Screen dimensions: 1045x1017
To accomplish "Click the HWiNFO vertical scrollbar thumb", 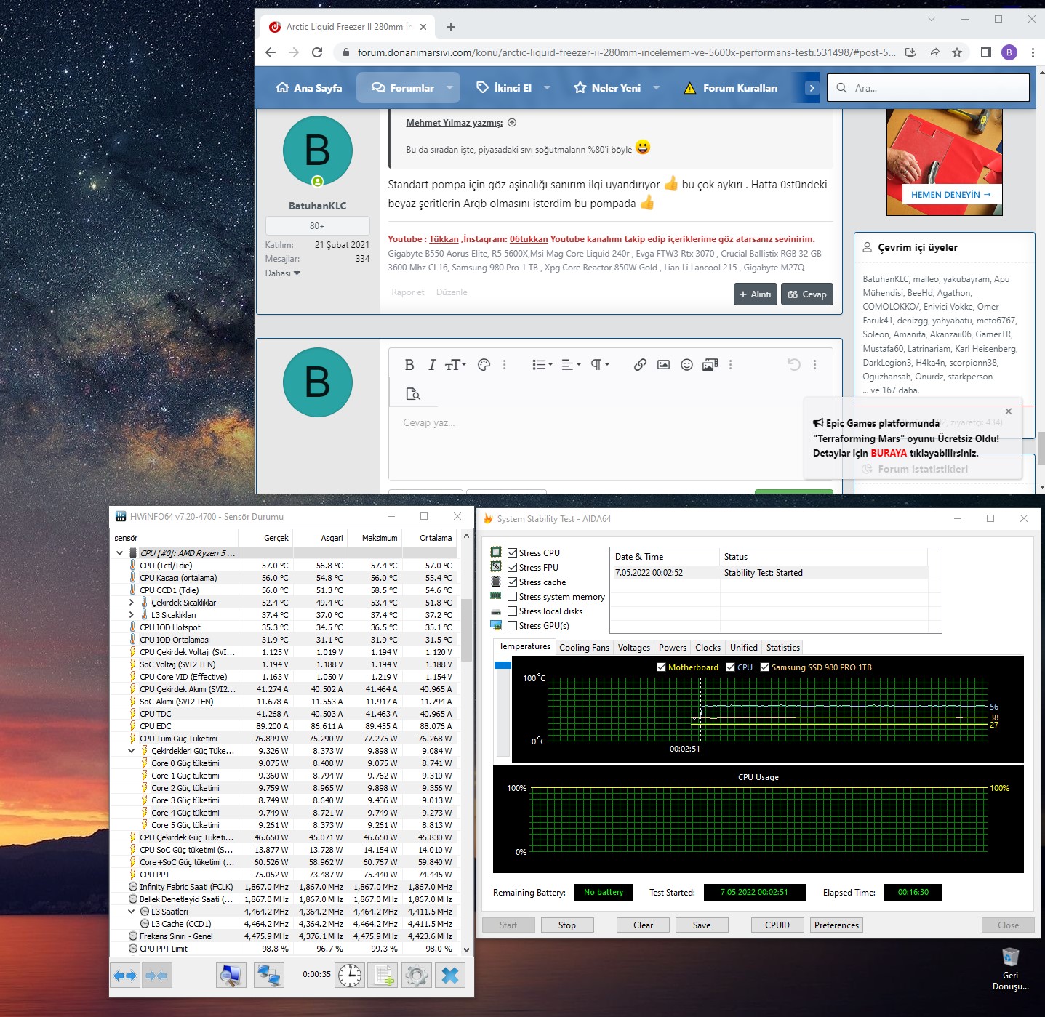I will (x=467, y=630).
